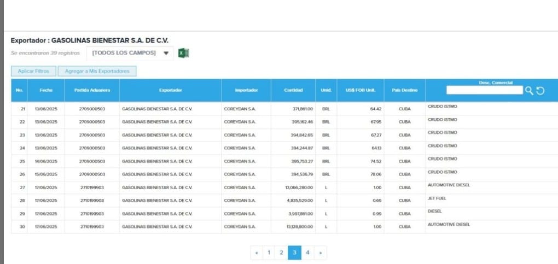558x264 pixels.
Task: Select the Partida Aduanera column header
Action: [x=92, y=90]
